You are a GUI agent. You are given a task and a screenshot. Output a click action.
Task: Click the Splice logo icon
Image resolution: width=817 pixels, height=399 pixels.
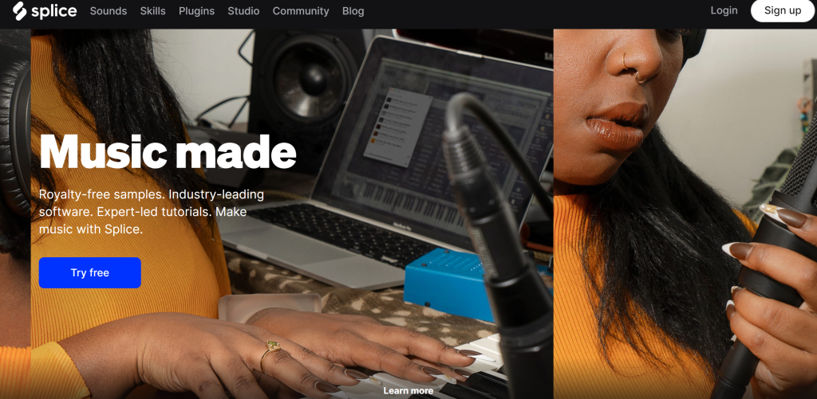(20, 11)
